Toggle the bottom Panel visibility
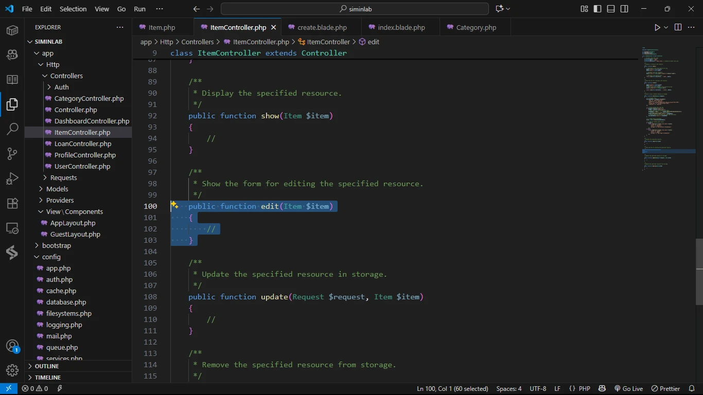703x395 pixels. (x=611, y=9)
